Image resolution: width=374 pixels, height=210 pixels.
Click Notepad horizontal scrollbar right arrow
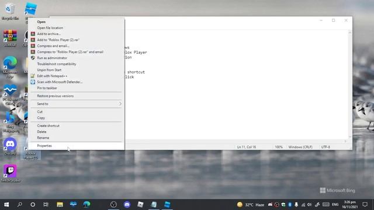tap(345, 141)
